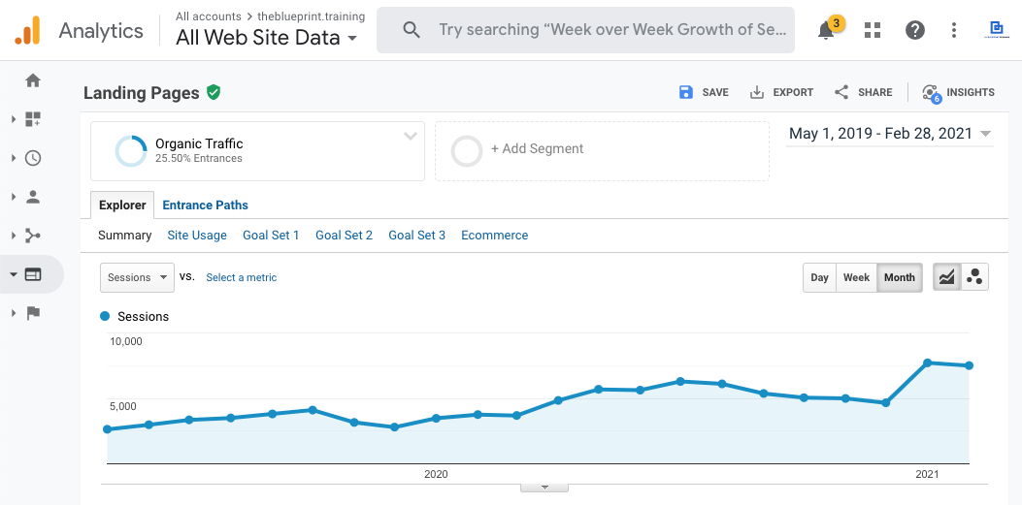1022x505 pixels.
Task: Switch chart interval to Day
Action: pos(819,277)
